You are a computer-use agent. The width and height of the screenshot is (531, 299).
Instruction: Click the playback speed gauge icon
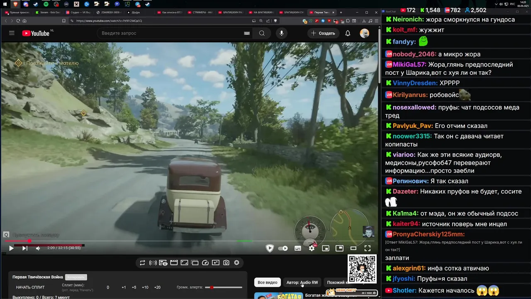tap(205, 263)
